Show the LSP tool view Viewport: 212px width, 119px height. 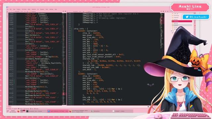32,109
